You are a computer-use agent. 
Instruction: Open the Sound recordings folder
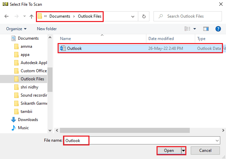(x=34, y=95)
